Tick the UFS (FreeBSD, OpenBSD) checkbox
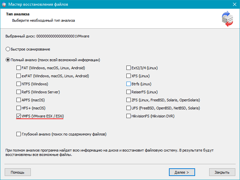The height and width of the screenshot is (180, 240). click(x=128, y=108)
